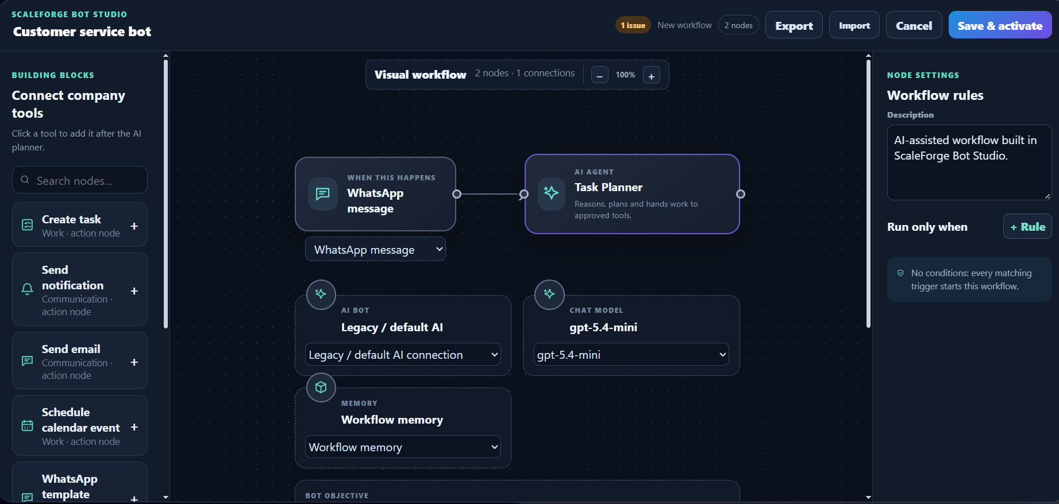Add Send email node with plus
Viewport: 1059px width, 504px height.
pos(134,362)
